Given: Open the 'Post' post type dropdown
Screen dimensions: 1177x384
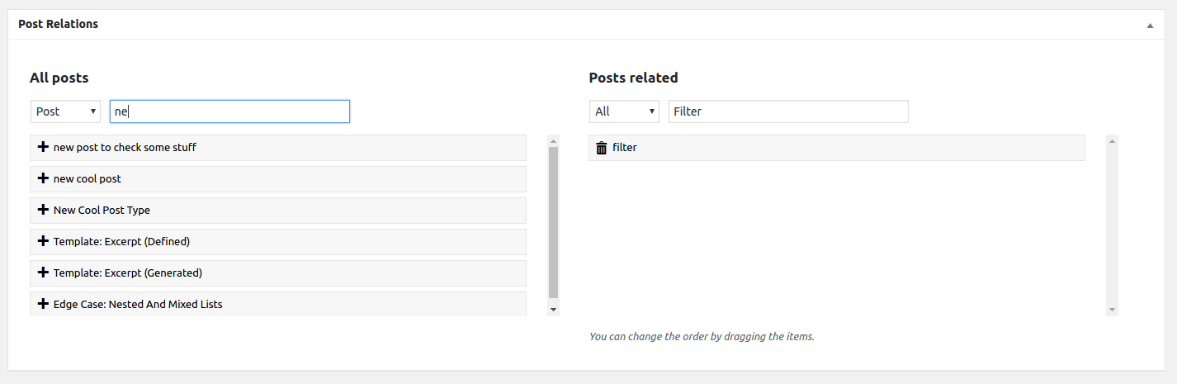Looking at the screenshot, I should click(65, 111).
